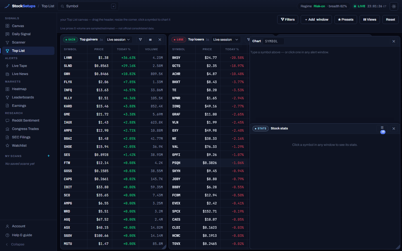Open Reddit Sentiment research
402x251 pixels.
pyautogui.click(x=28, y=120)
